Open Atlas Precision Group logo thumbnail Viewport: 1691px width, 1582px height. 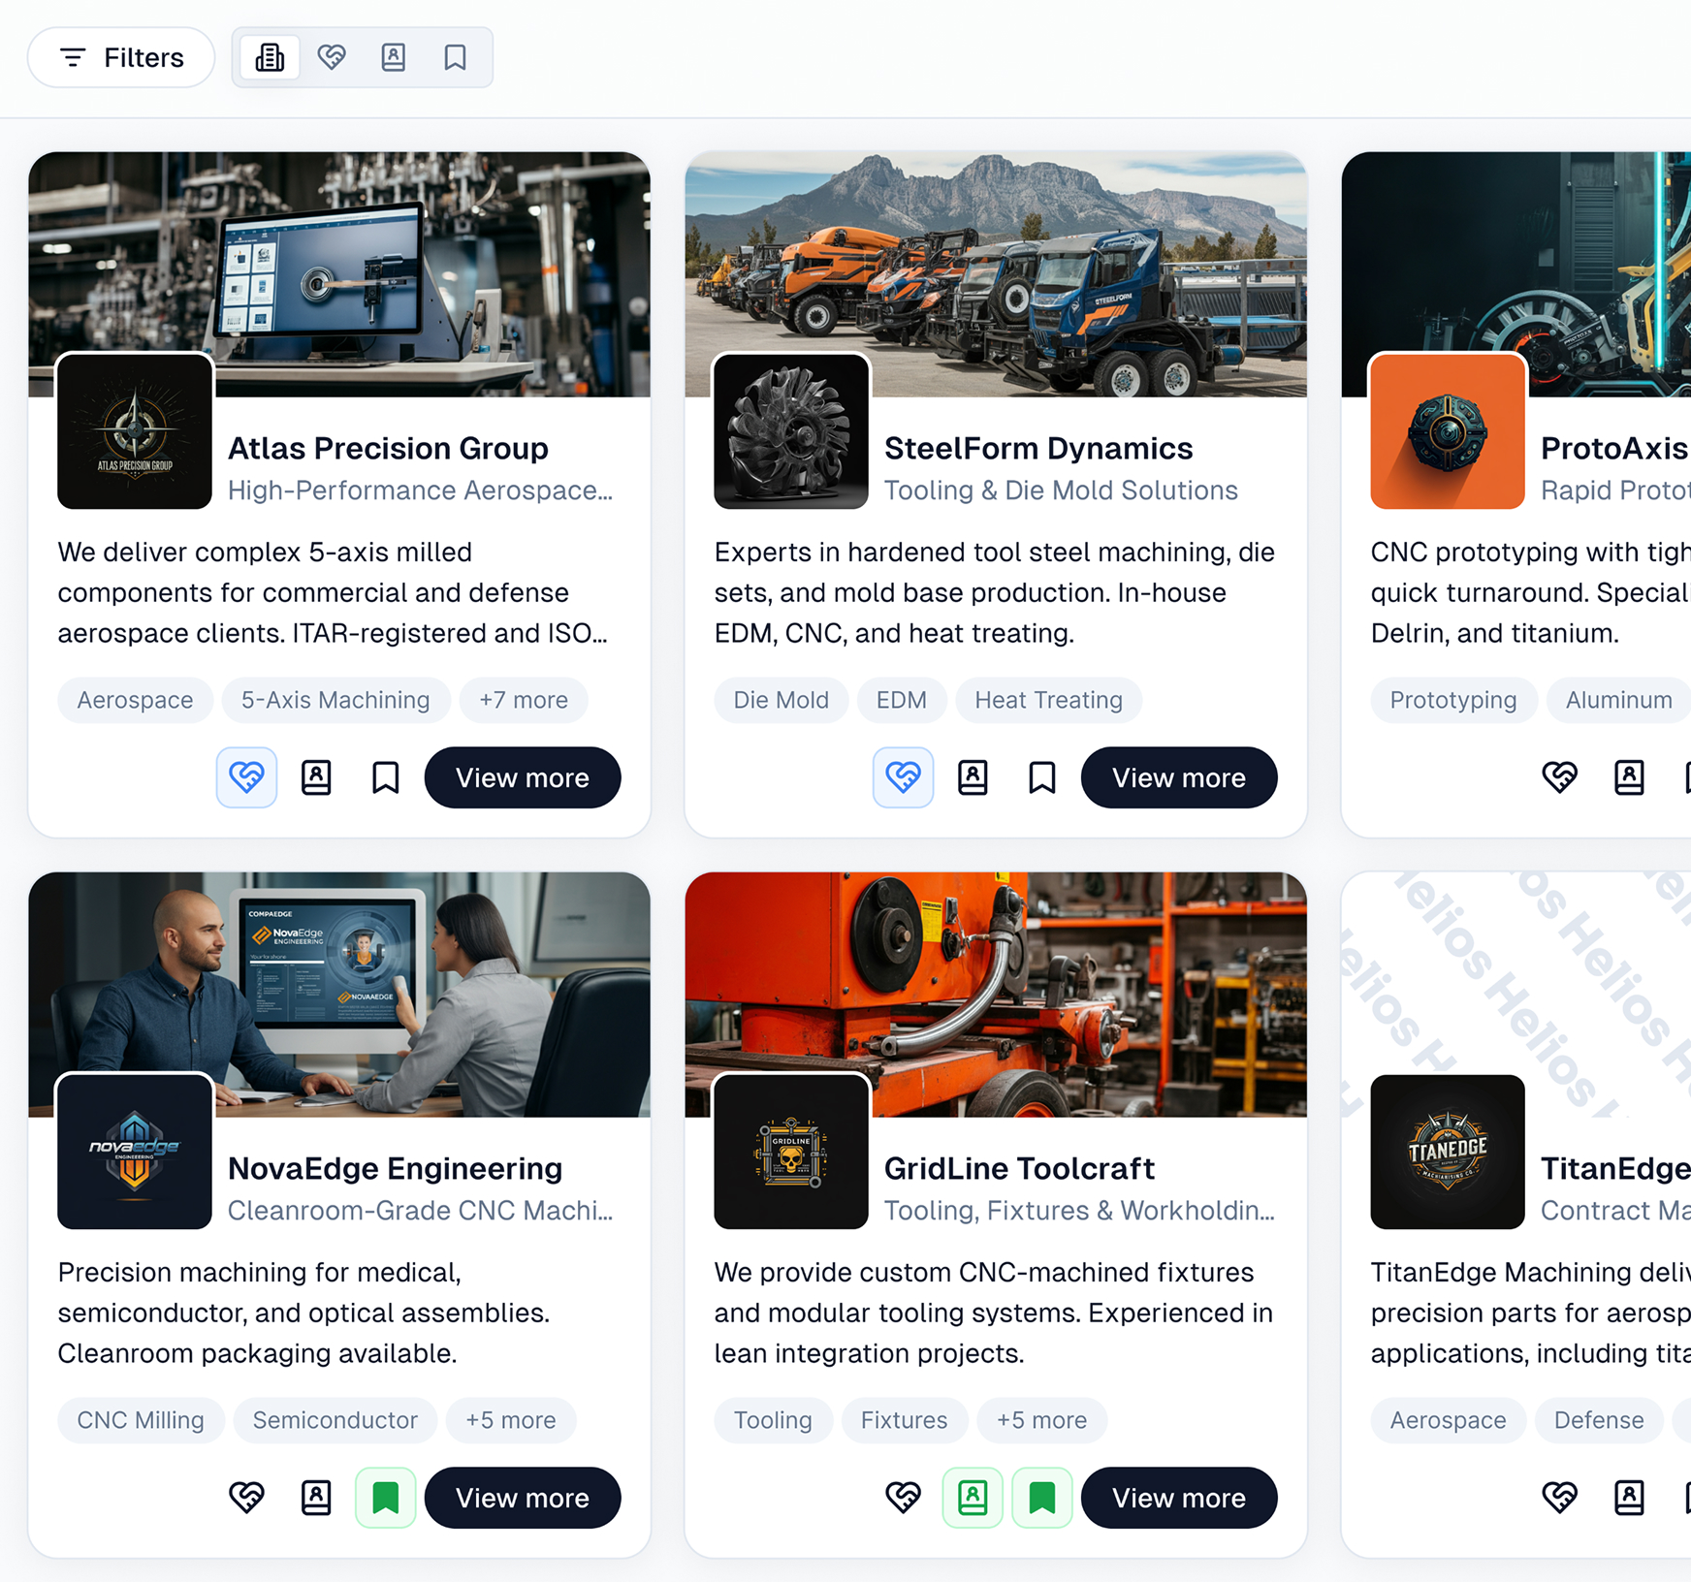(135, 431)
